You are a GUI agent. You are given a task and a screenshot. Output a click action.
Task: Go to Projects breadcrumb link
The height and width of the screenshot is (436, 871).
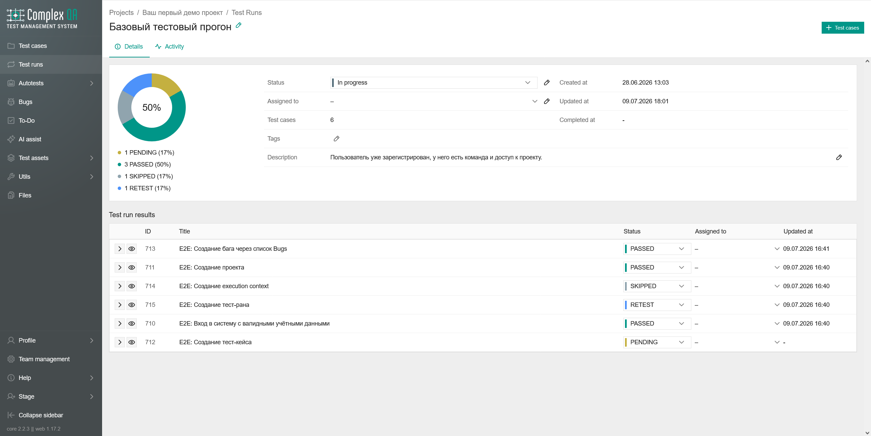click(121, 13)
